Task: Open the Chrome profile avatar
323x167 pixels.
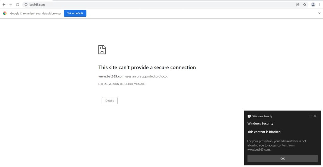Action: (313, 5)
